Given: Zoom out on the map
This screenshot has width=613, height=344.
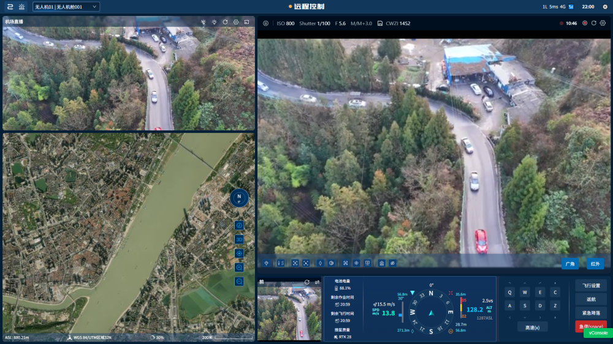Looking at the screenshot, I should tap(239, 282).
